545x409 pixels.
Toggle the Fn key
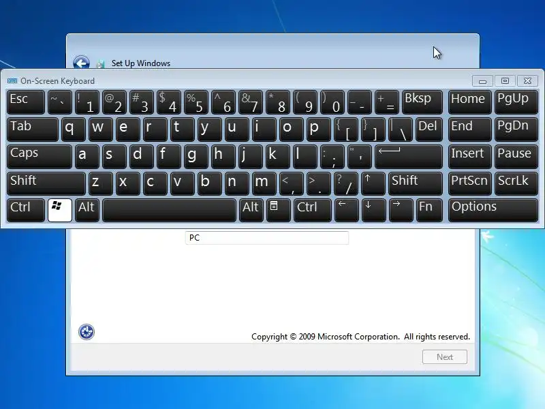pos(429,210)
